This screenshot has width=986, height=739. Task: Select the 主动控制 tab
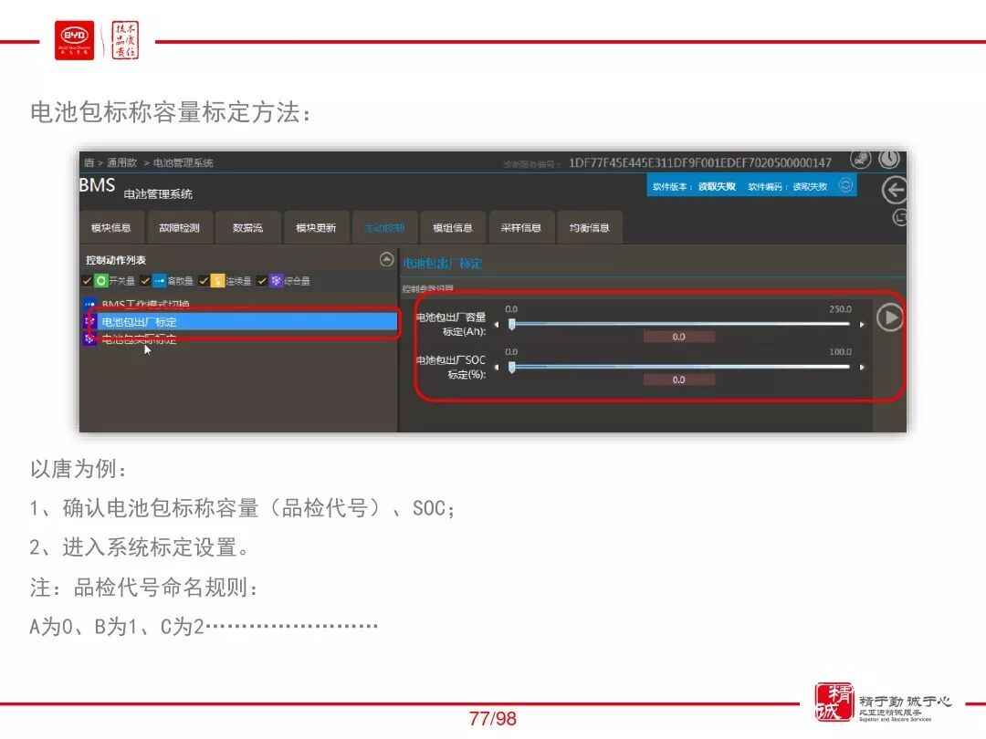[x=384, y=227]
